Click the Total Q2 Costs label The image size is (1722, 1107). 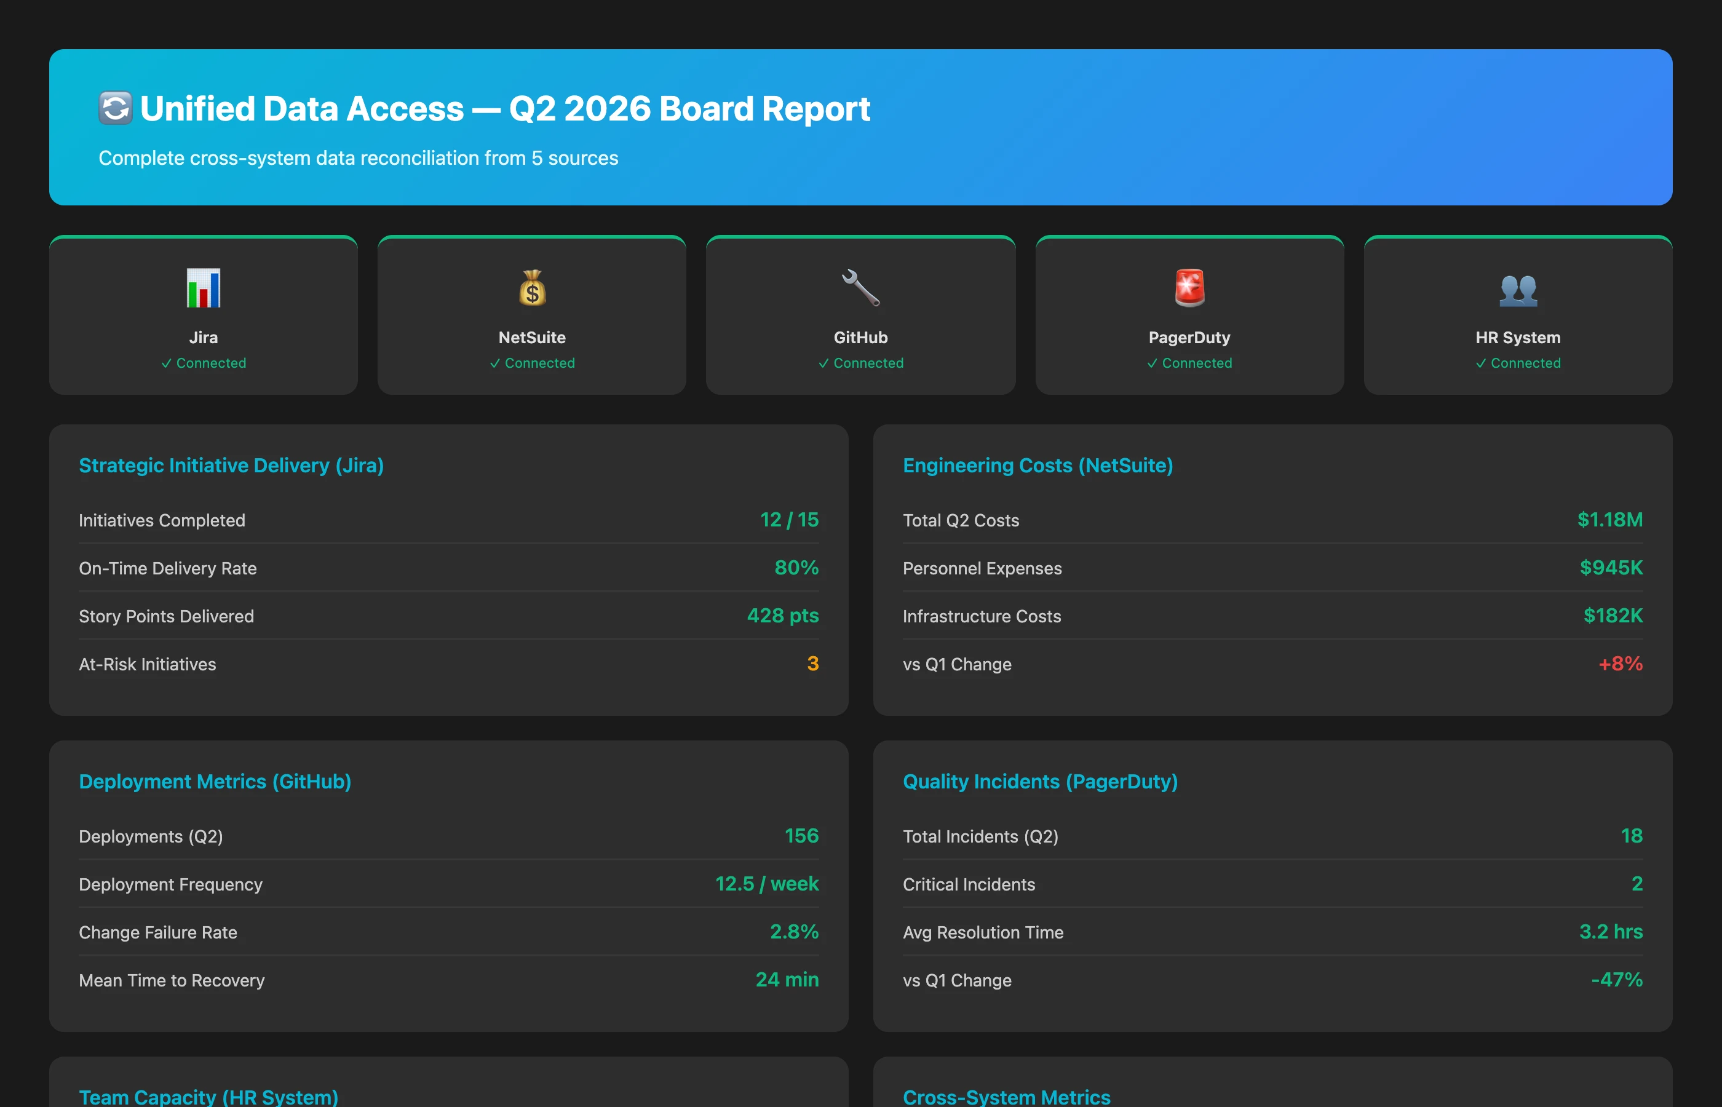point(961,520)
